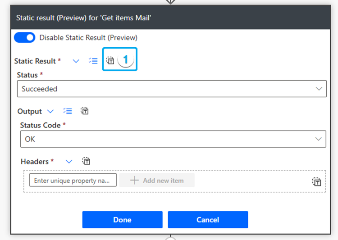
Task: Click the Enter unique property name field
Action: point(73,181)
